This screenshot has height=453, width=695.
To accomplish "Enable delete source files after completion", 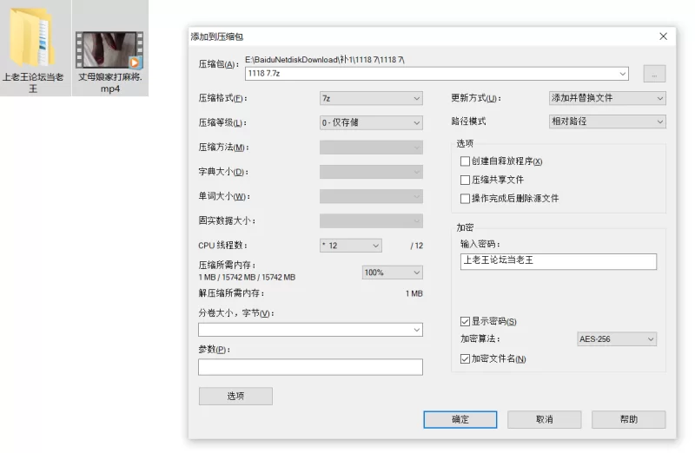I will pos(465,199).
